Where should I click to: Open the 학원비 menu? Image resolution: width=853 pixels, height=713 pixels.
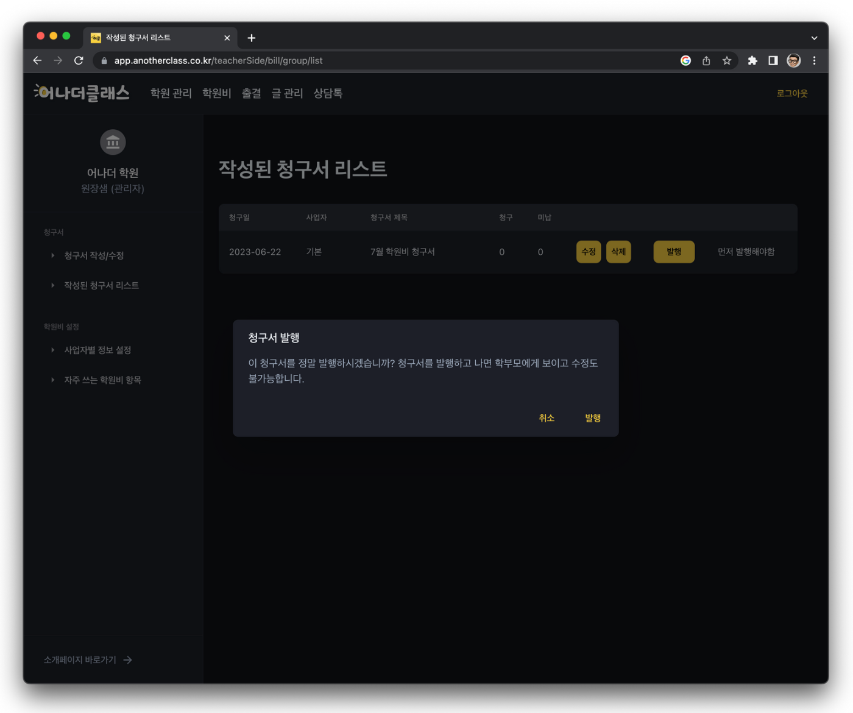pos(217,93)
